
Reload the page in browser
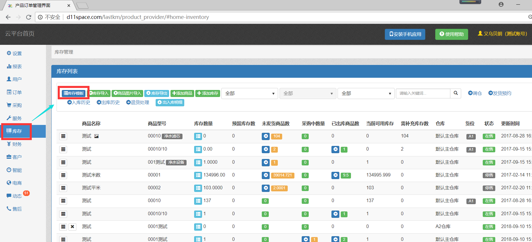[29, 17]
